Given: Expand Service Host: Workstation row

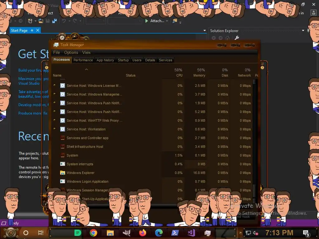Looking at the screenshot, I should tap(55, 129).
